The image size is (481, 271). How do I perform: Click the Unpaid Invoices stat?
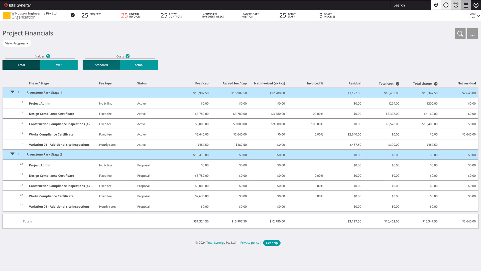131,15
